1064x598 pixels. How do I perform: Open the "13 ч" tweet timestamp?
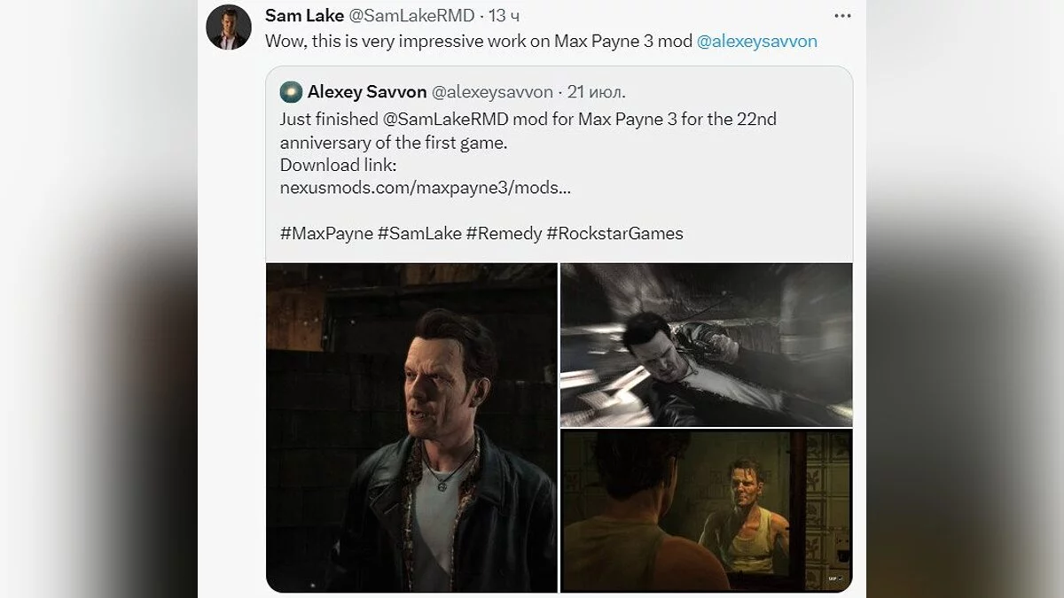click(x=503, y=16)
